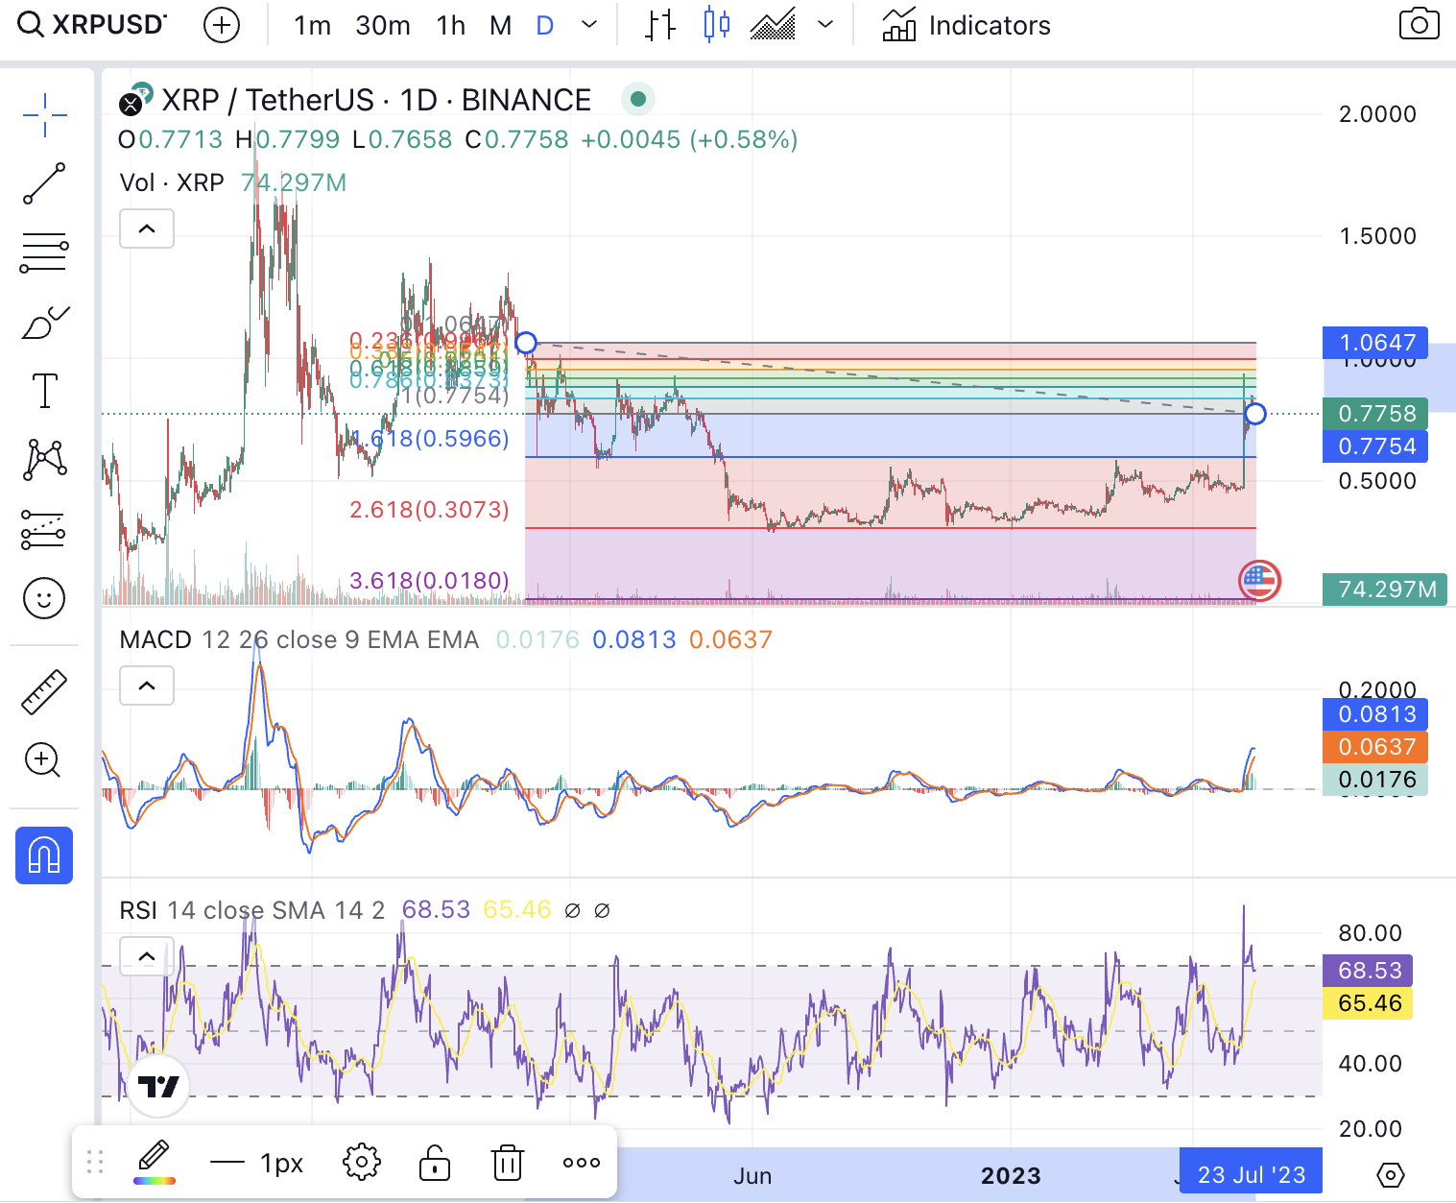Click the 3.618(0.0180) Fibonacci level label
The image size is (1456, 1203).
tap(429, 581)
